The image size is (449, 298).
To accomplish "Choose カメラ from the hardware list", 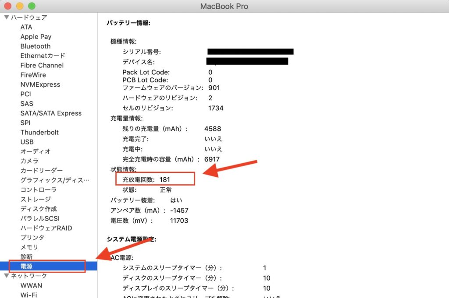I will click(29, 161).
